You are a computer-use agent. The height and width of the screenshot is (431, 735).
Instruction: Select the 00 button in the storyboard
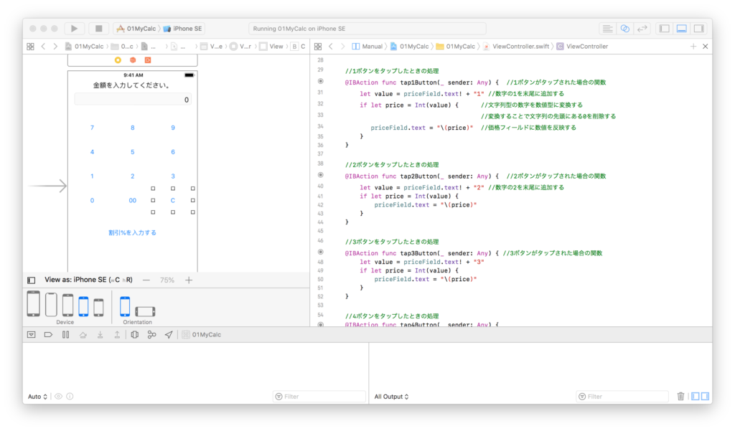click(132, 201)
